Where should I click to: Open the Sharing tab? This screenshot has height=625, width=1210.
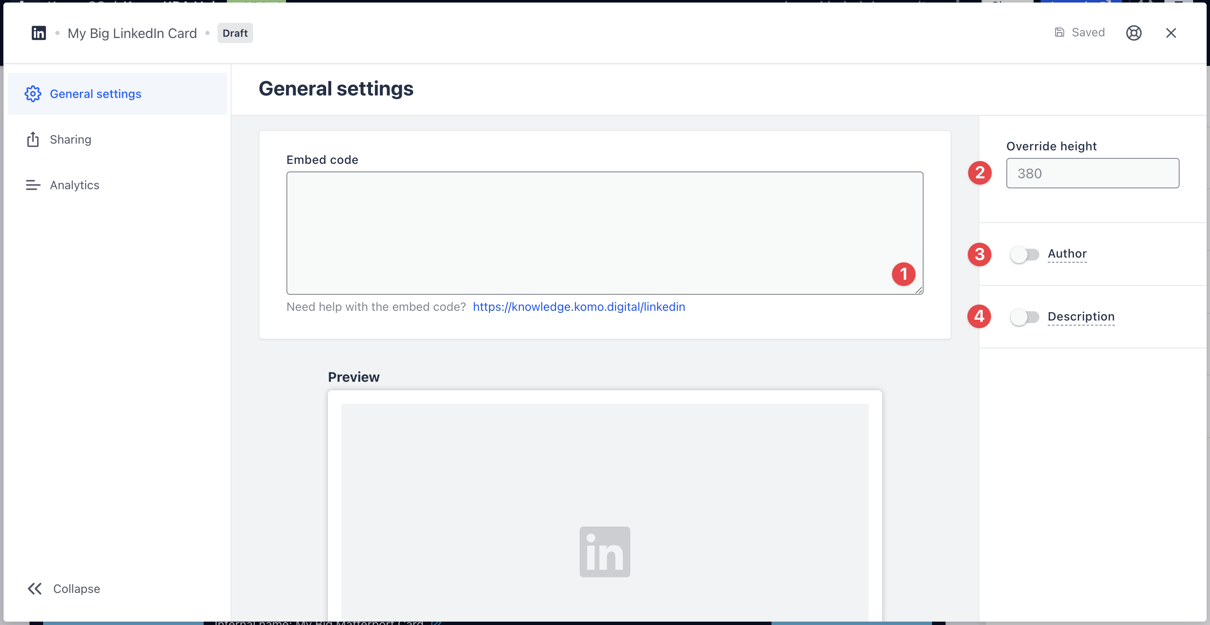71,139
